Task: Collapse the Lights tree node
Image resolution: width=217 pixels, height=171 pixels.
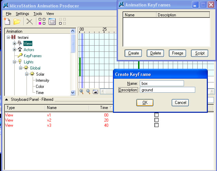Action: tap(14, 62)
